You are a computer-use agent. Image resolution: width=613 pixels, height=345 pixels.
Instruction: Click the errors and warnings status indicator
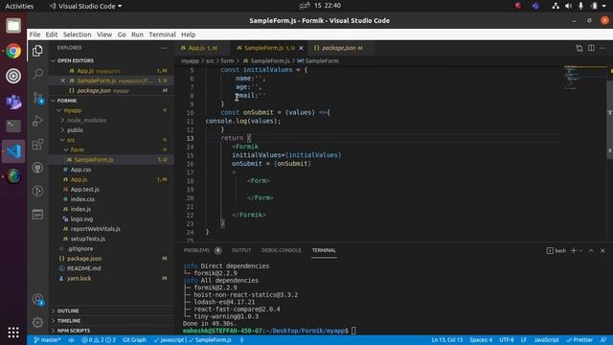click(x=98, y=340)
